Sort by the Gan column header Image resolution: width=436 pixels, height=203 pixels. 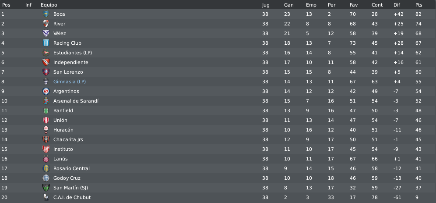point(288,5)
